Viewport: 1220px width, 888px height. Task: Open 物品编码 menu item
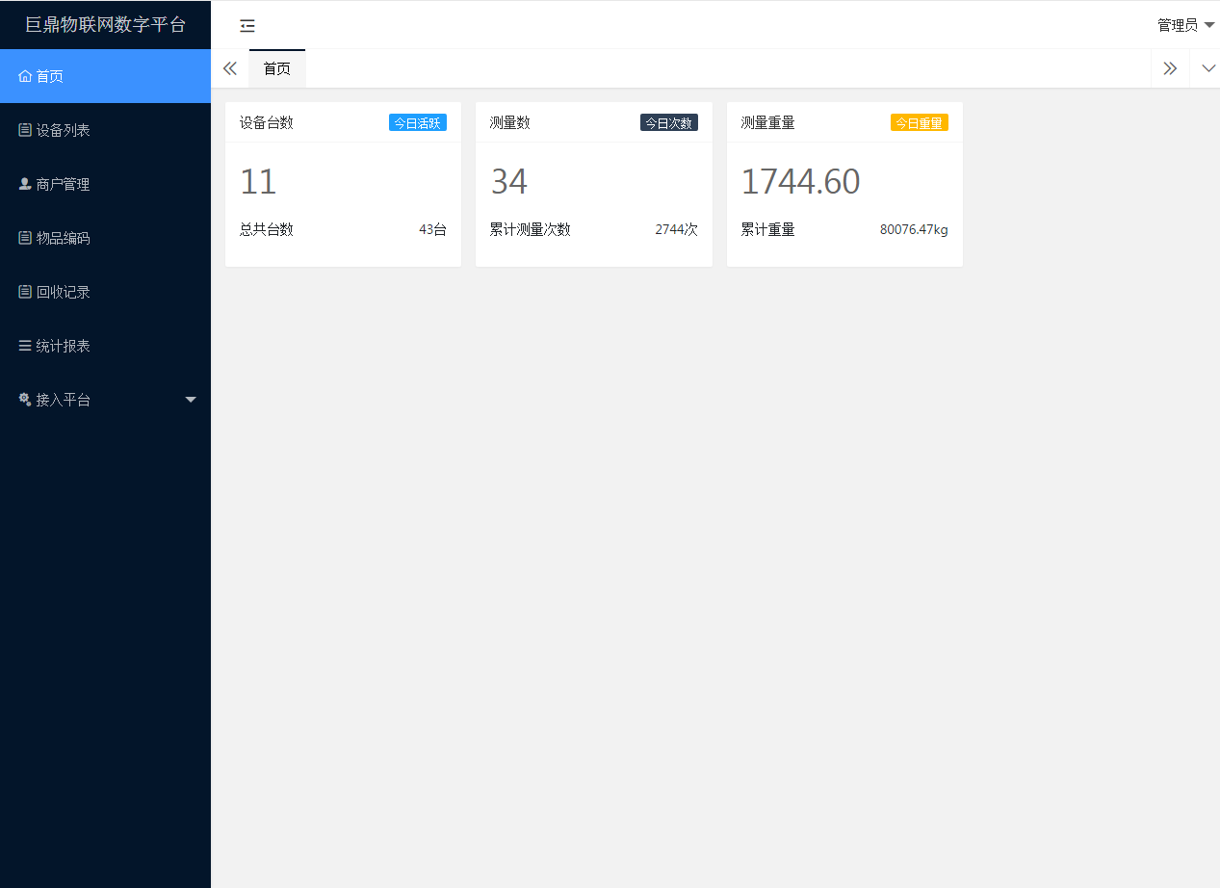(105, 238)
